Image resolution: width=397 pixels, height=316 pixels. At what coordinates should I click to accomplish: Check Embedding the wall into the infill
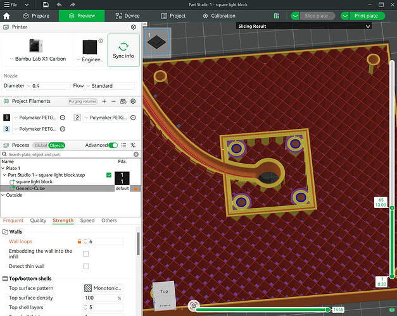pos(86,253)
